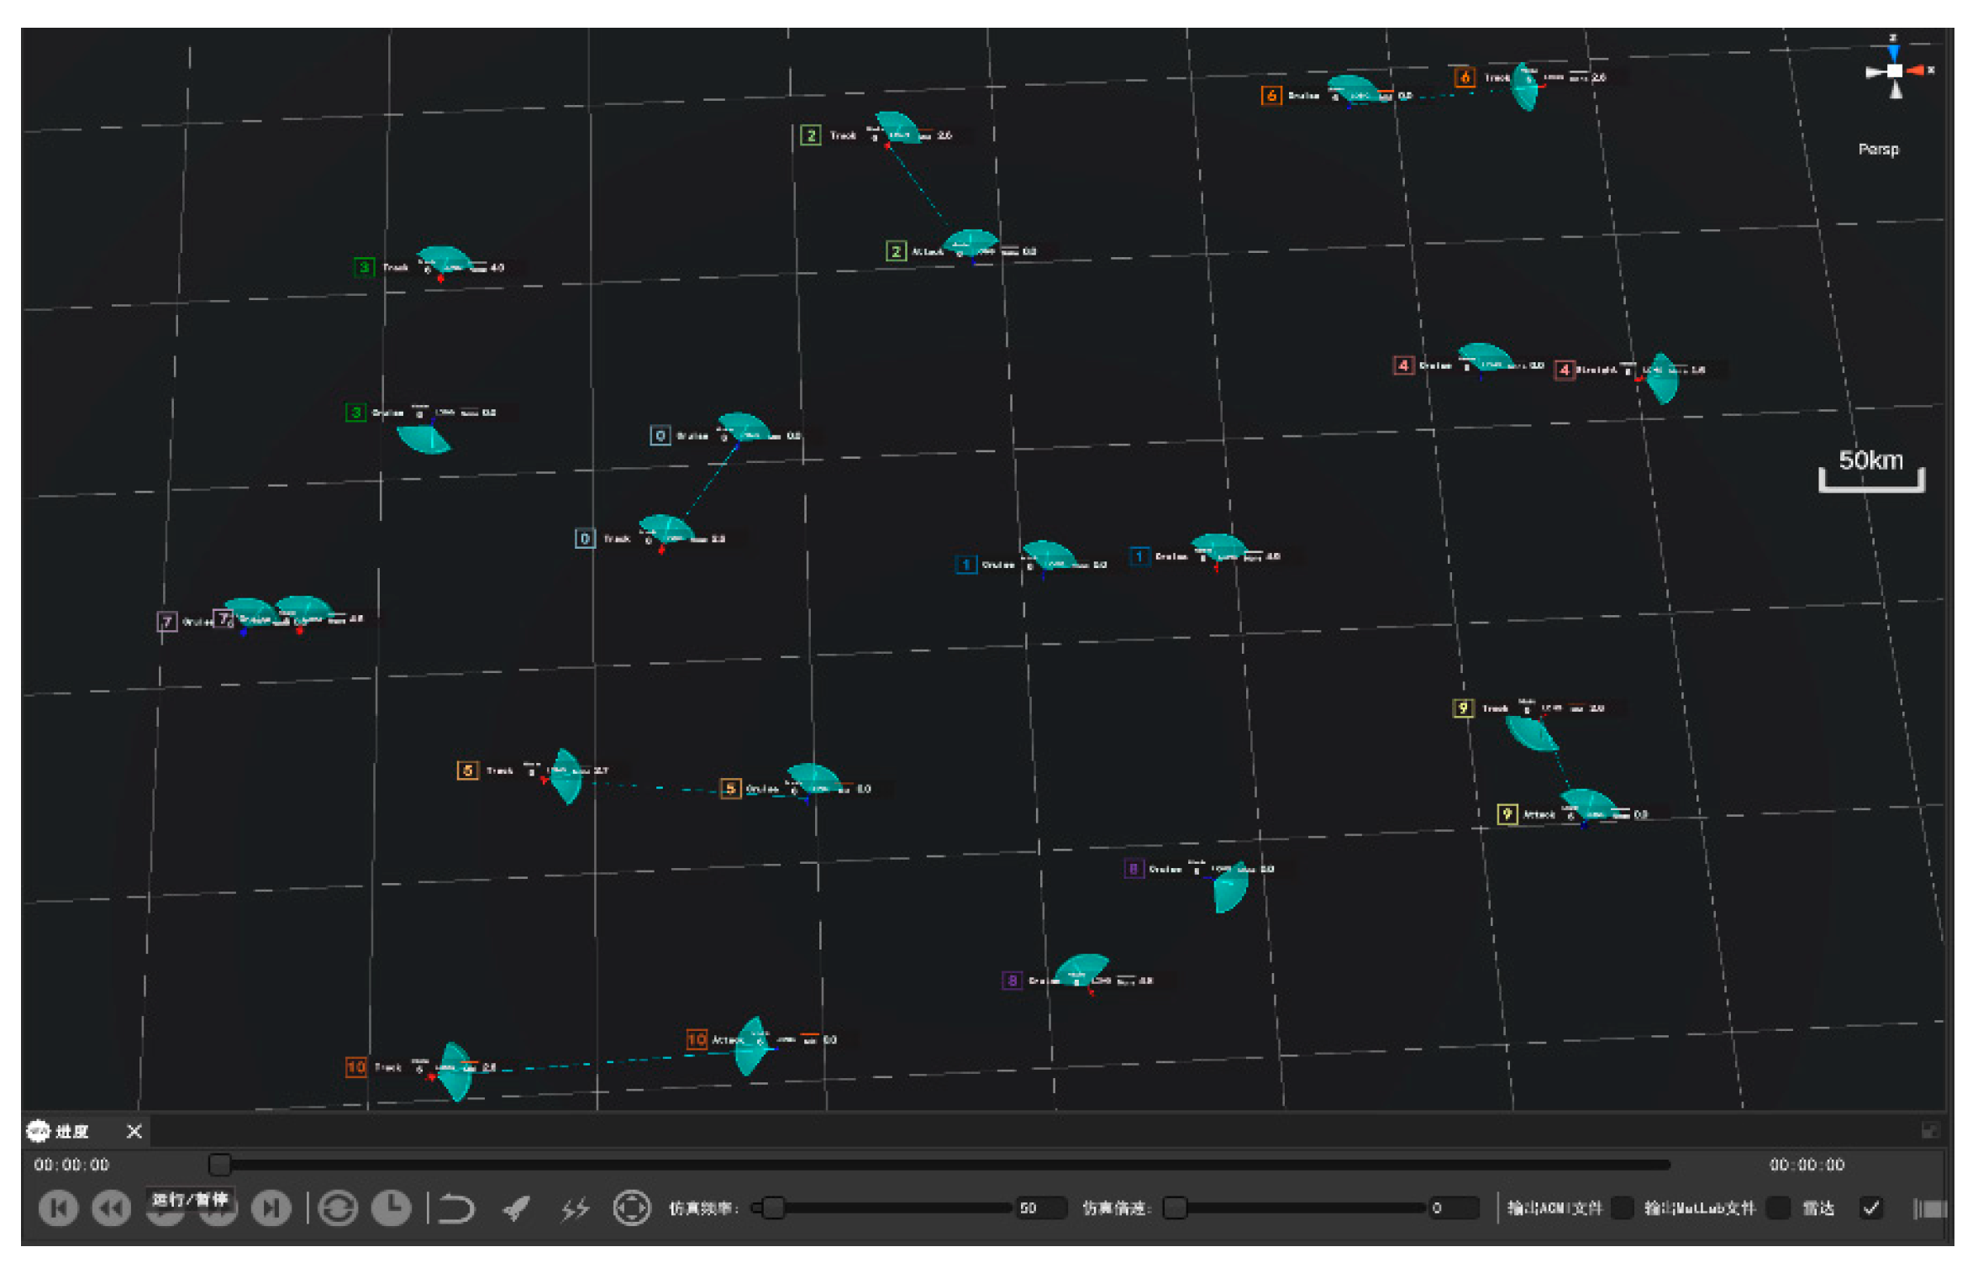Click the 仿真倍速 value field showing 0

tap(1453, 1208)
